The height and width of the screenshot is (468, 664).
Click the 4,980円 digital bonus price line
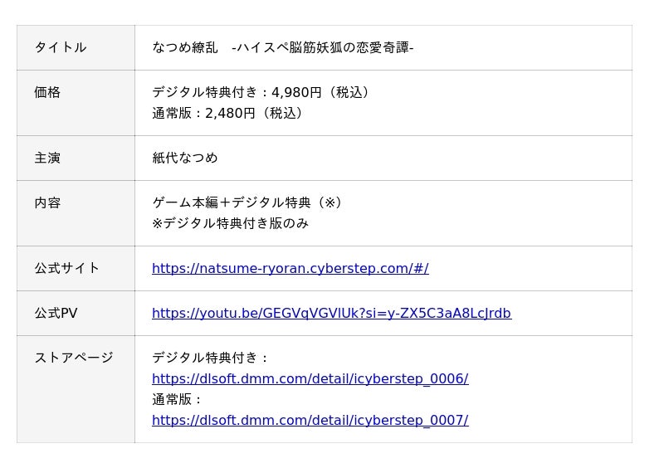click(x=261, y=92)
